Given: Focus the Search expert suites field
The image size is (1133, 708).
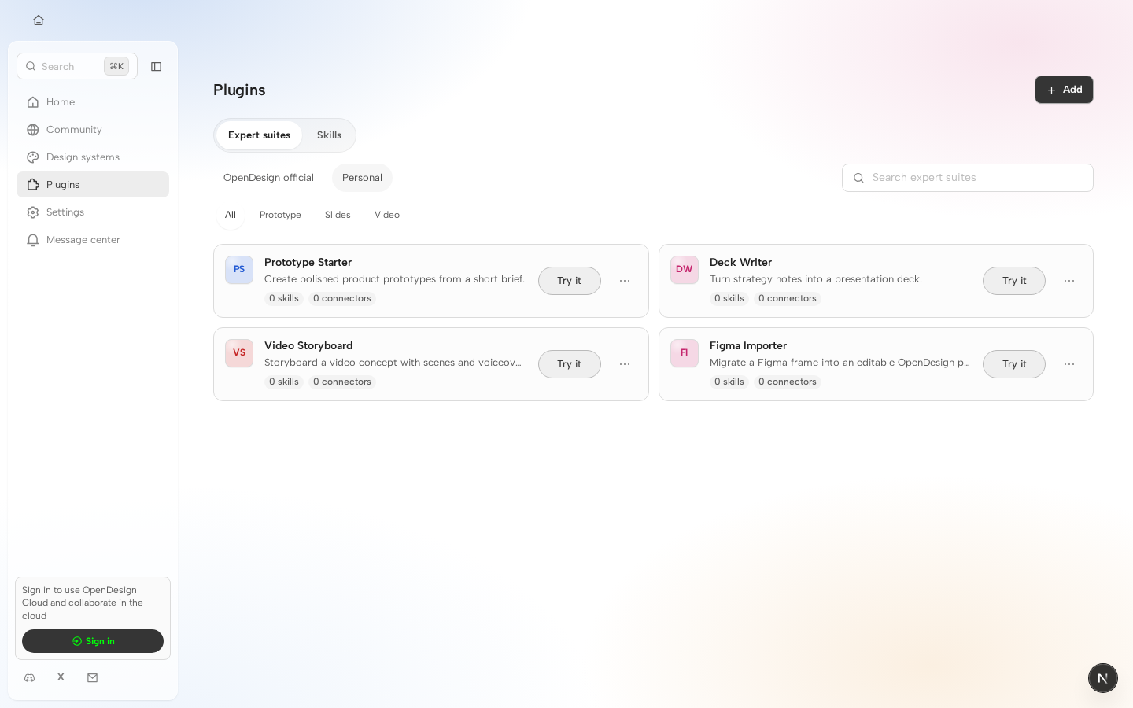Looking at the screenshot, I should point(968,178).
